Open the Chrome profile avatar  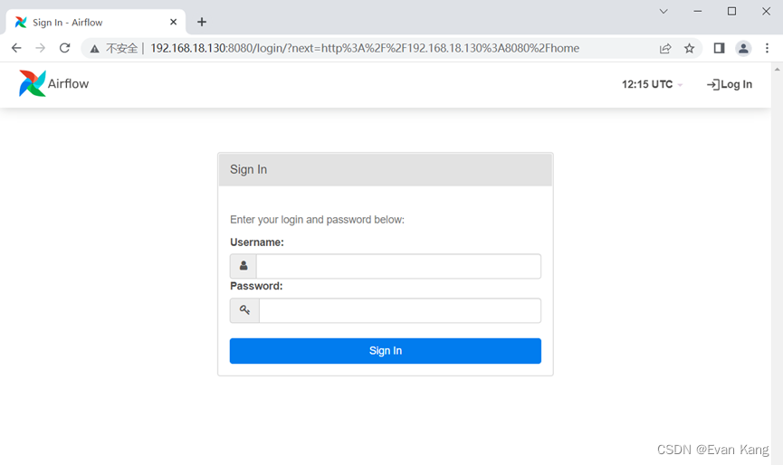point(743,48)
